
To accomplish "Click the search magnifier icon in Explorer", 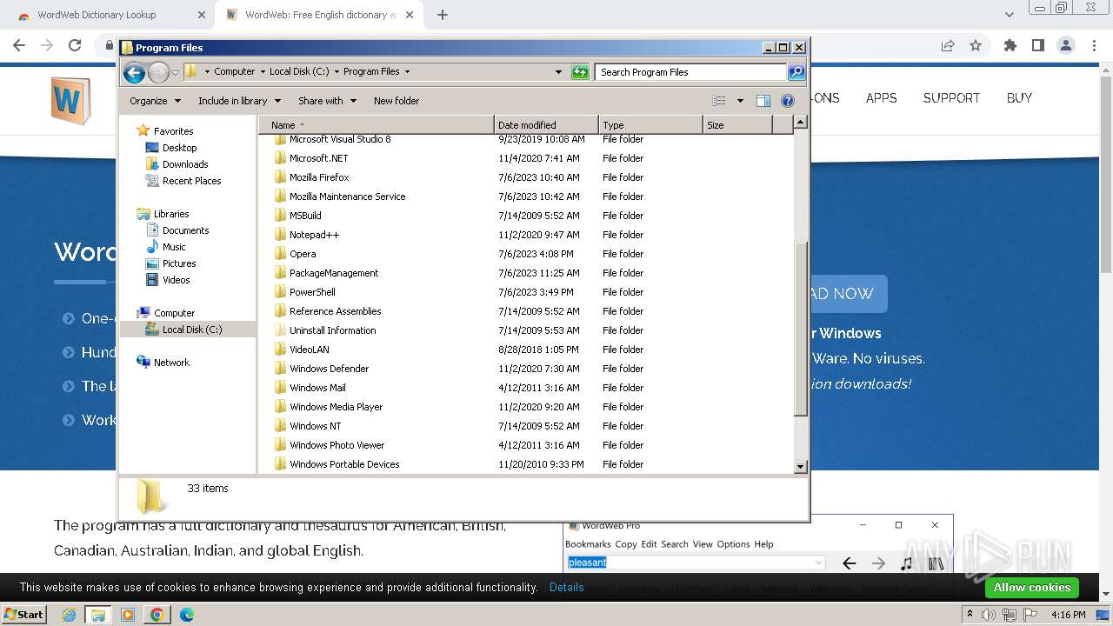I will 796,72.
